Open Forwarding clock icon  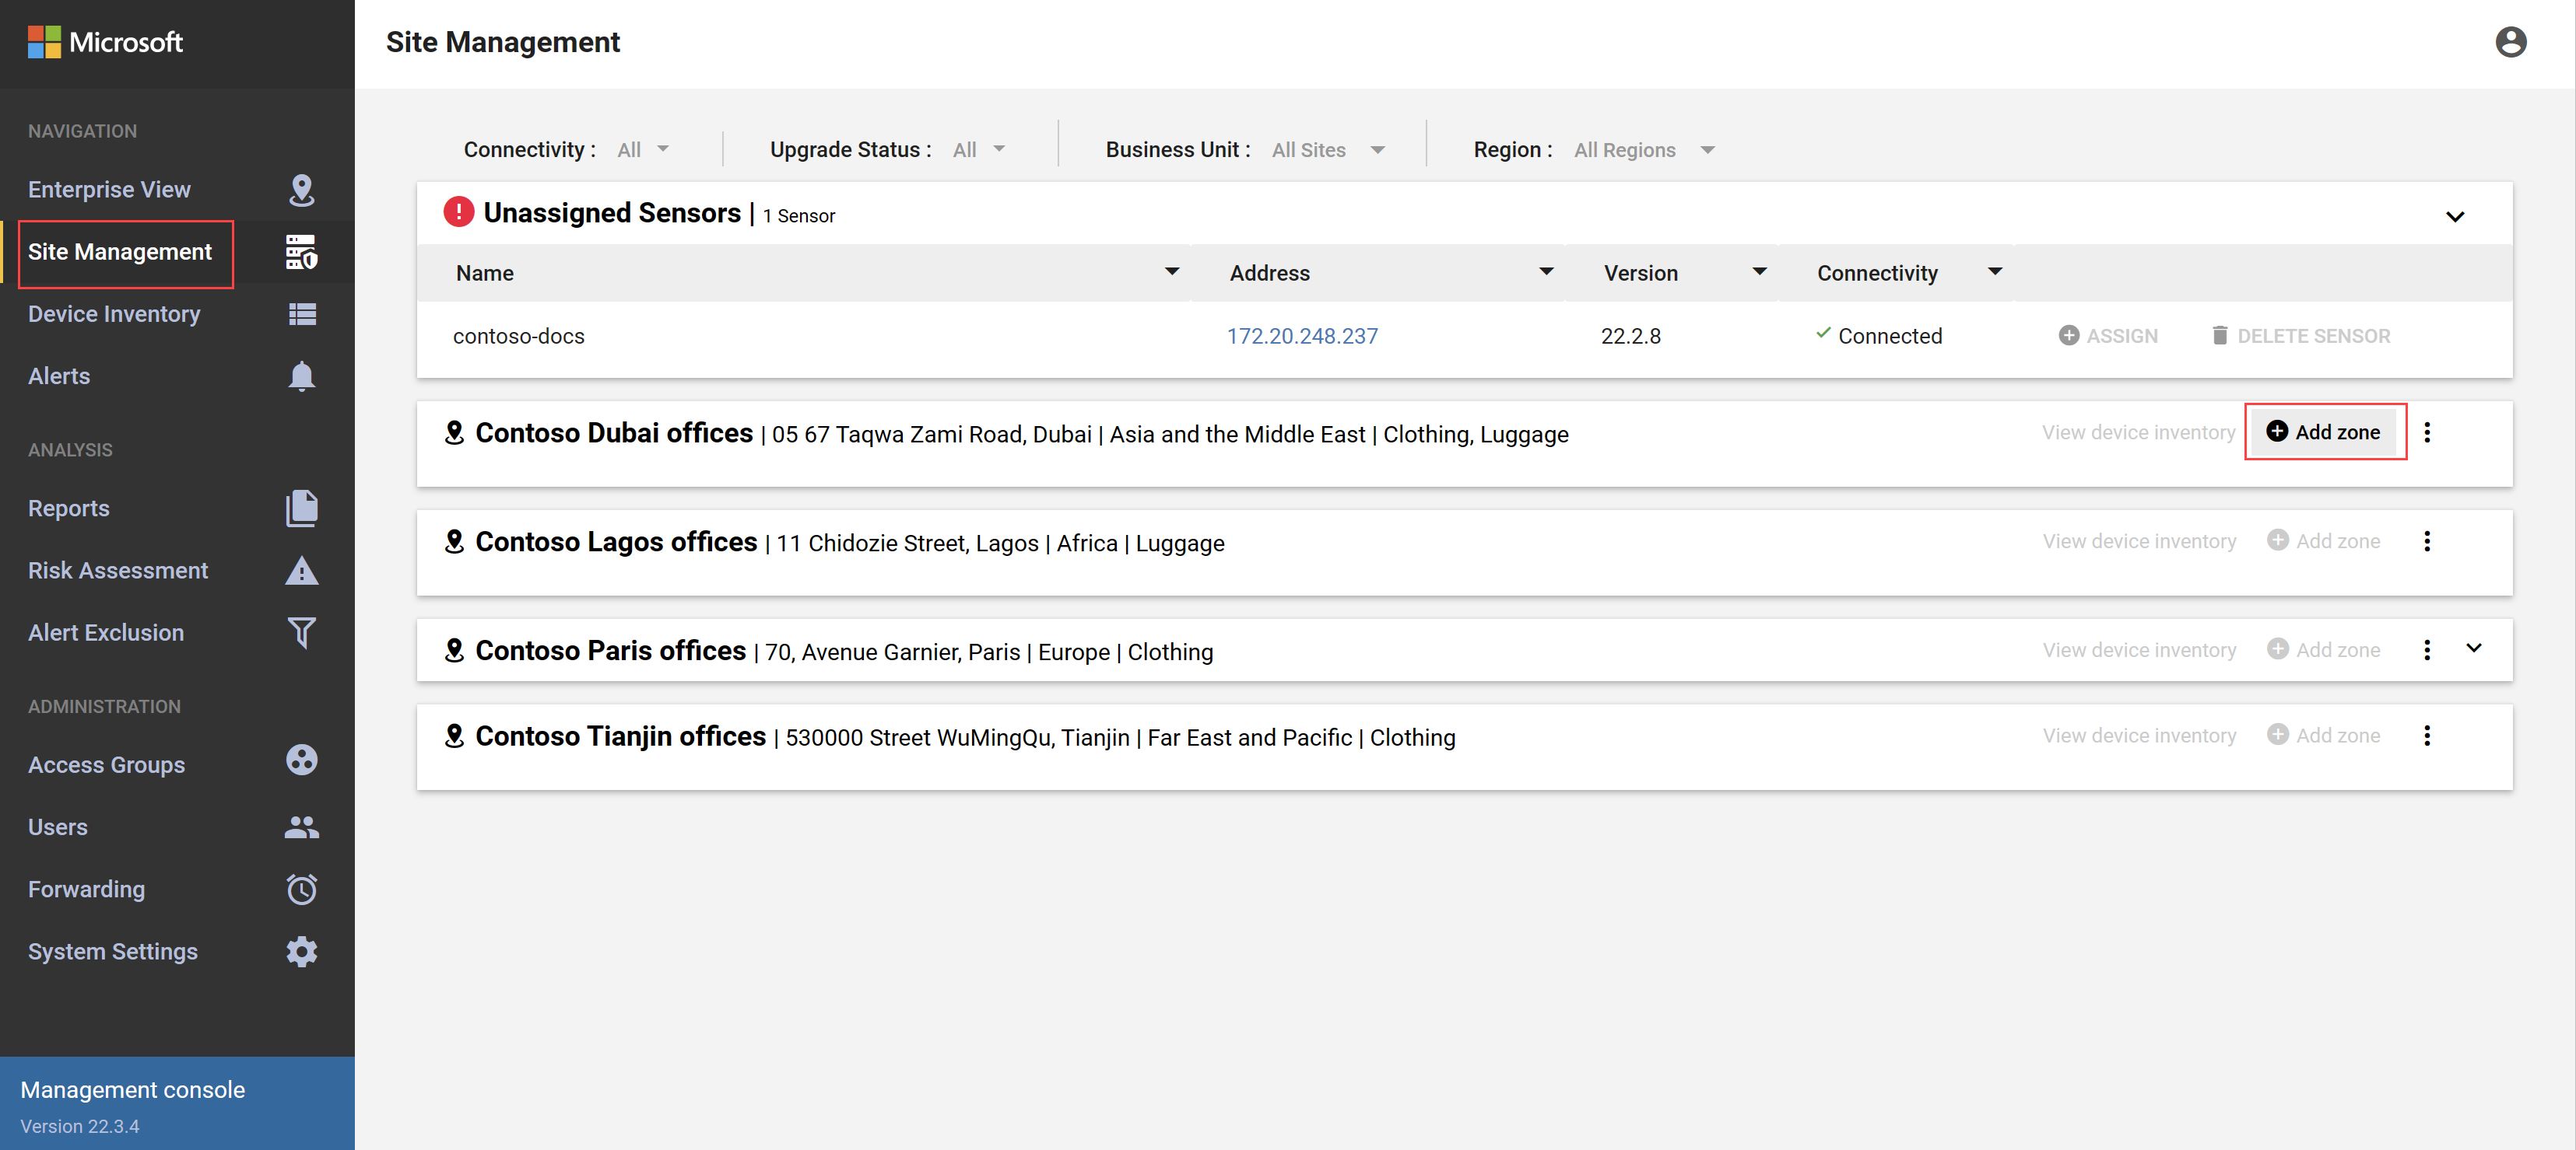(x=301, y=890)
